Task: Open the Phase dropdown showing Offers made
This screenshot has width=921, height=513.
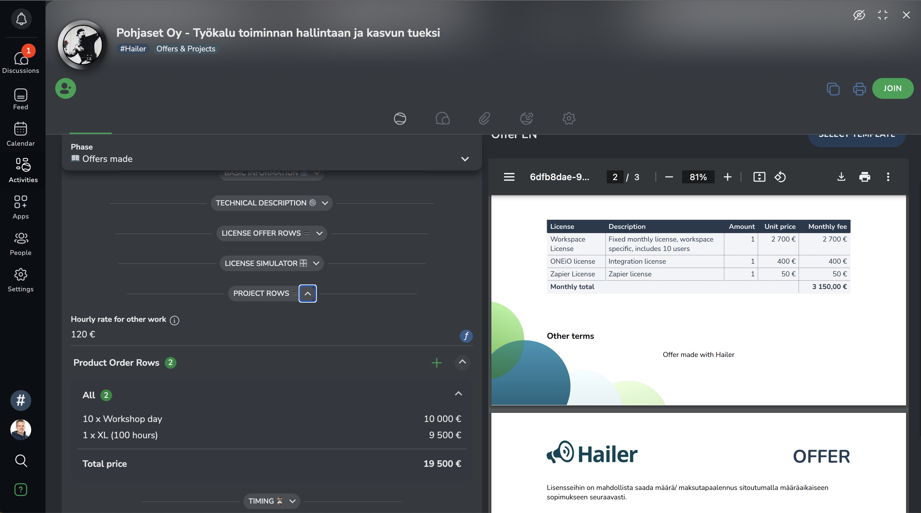Action: [464, 159]
